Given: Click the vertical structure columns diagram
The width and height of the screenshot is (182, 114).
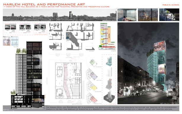Looking at the screenshot, I should point(109,72).
